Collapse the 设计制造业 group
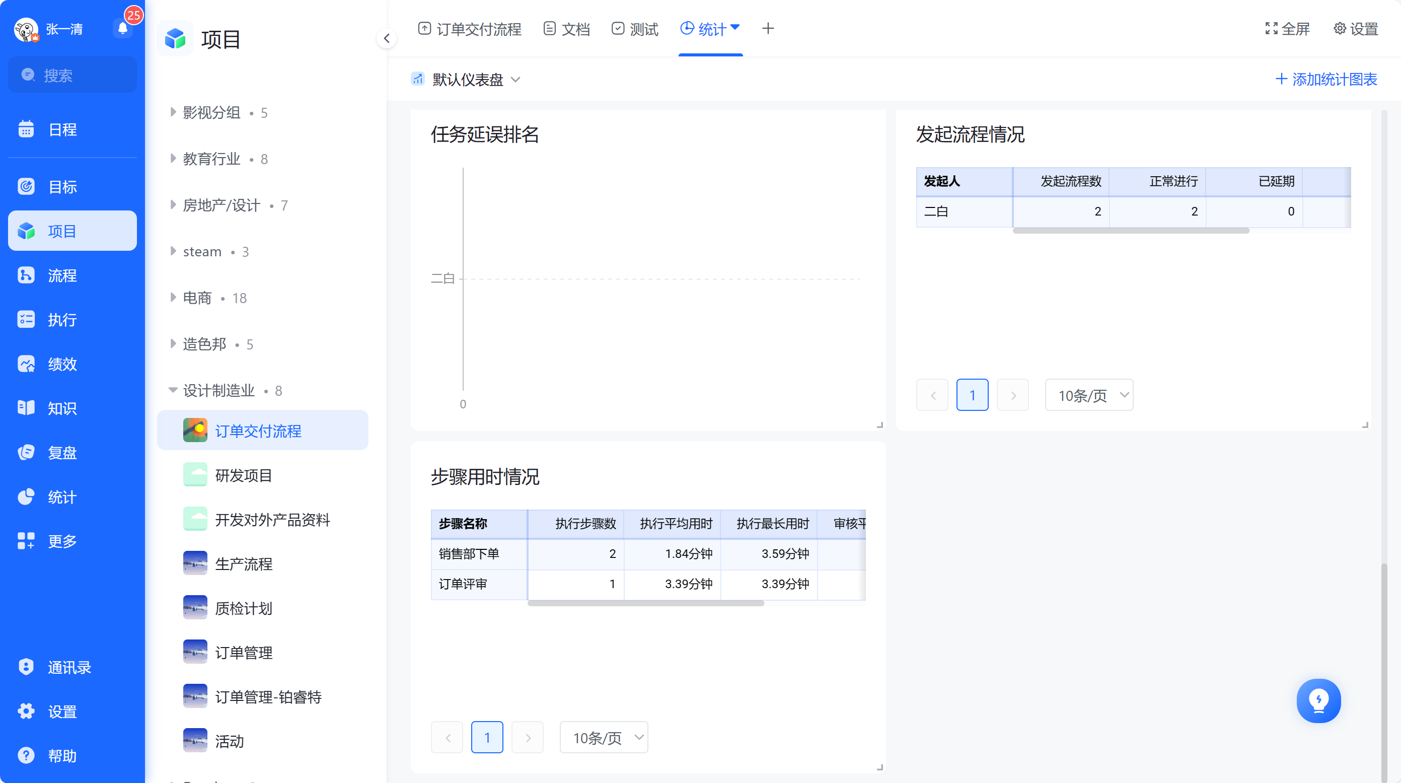1401x783 pixels. pyautogui.click(x=173, y=390)
